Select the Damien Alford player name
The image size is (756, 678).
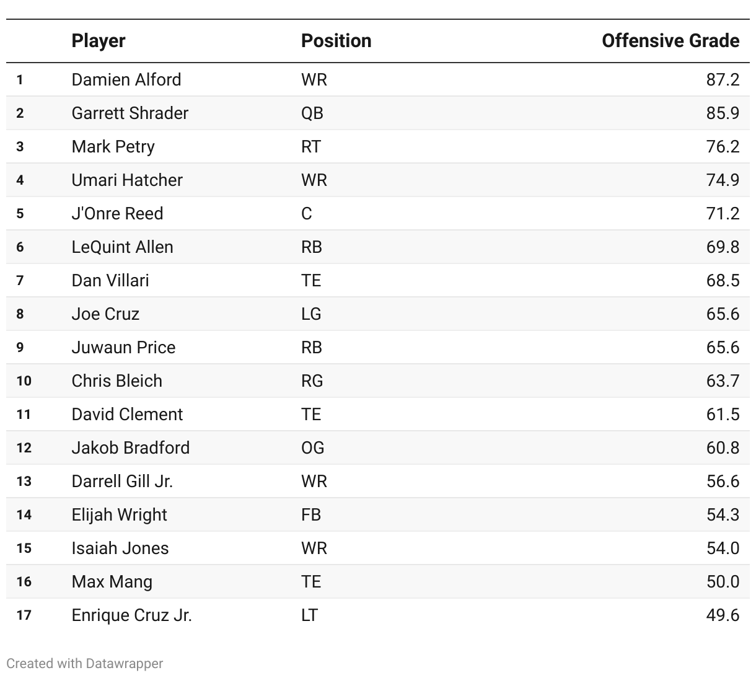click(126, 79)
